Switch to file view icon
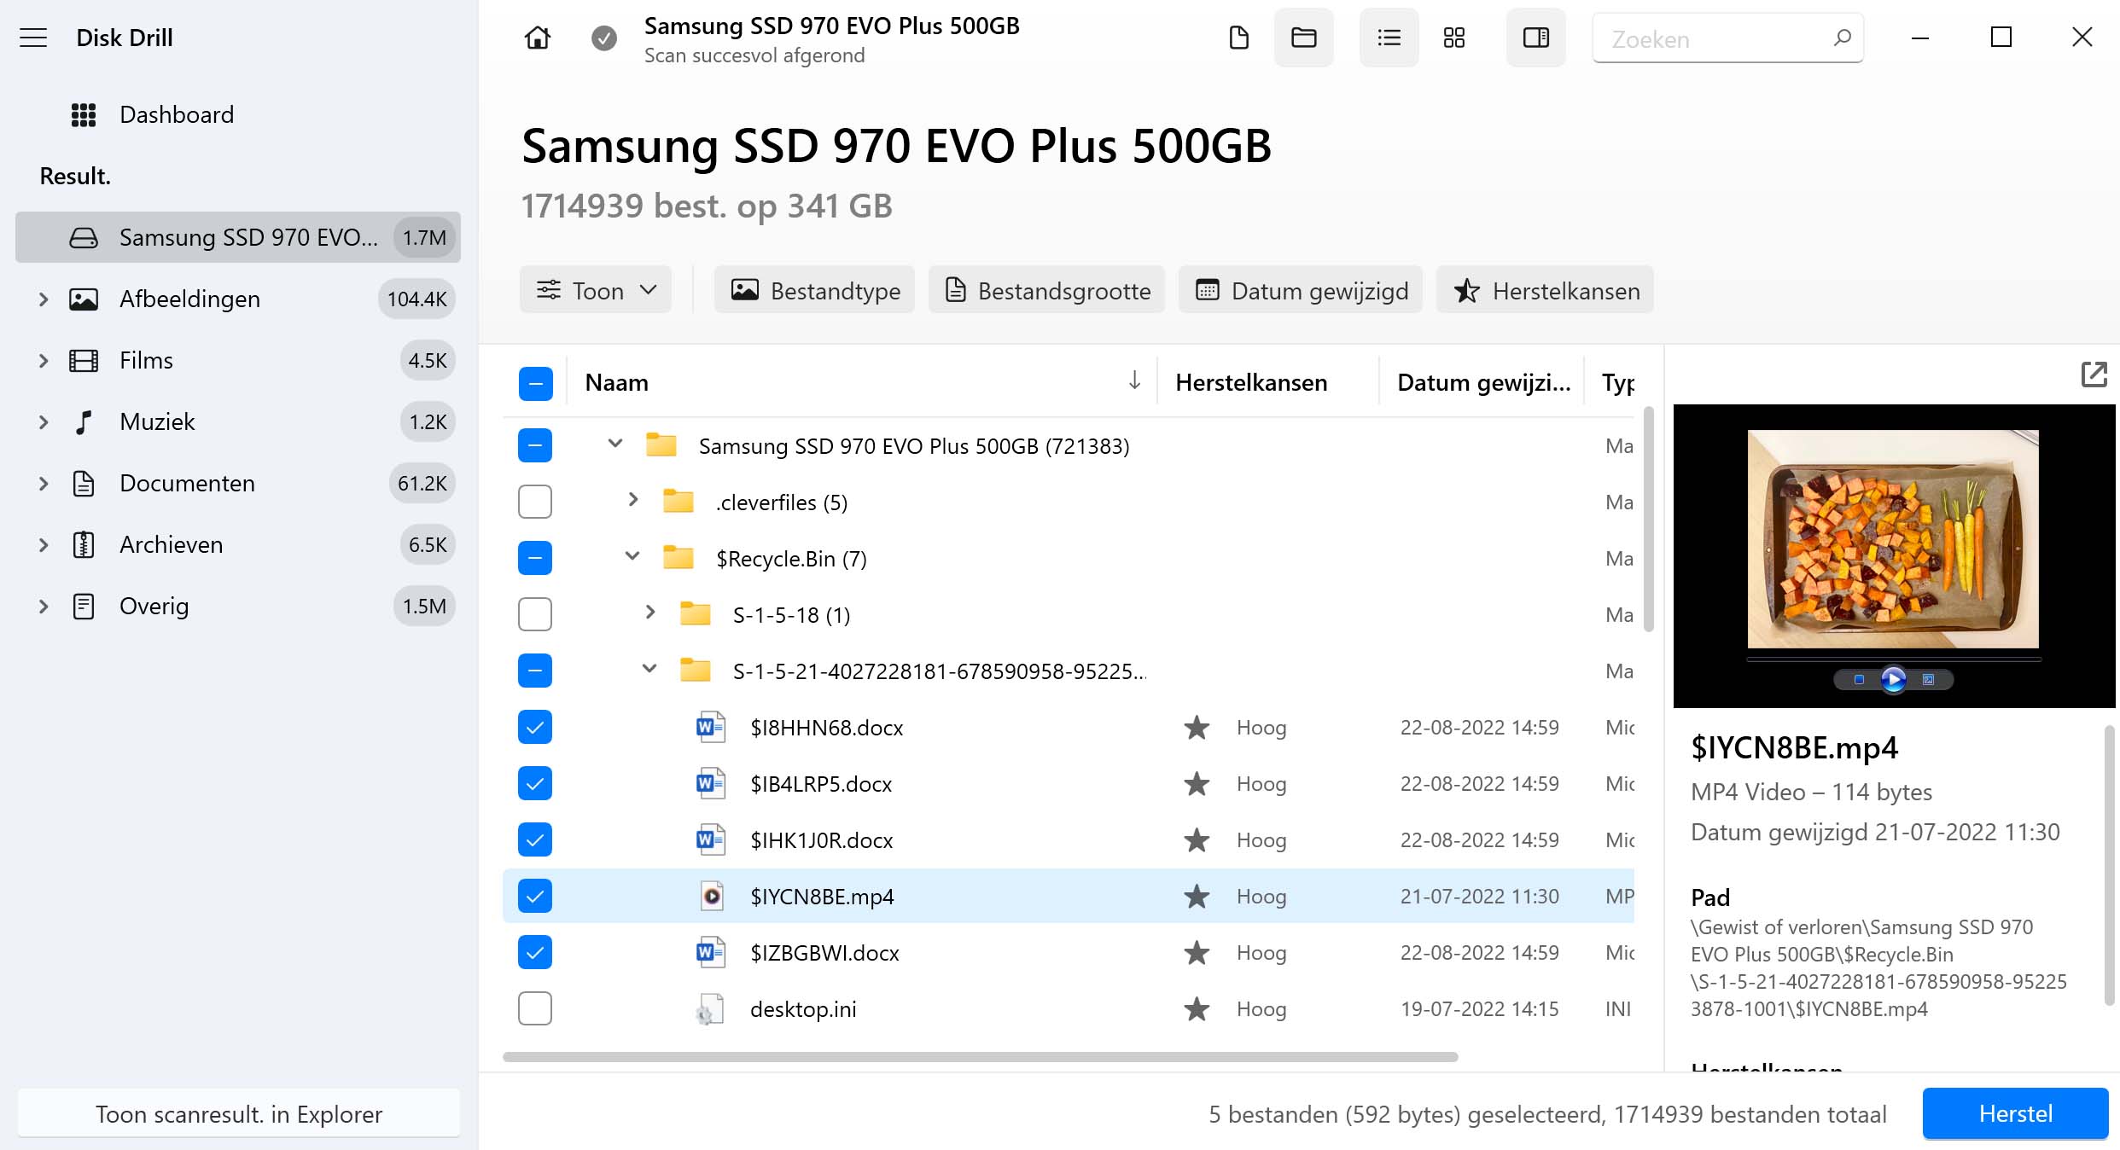The image size is (2120, 1150). (x=1238, y=38)
